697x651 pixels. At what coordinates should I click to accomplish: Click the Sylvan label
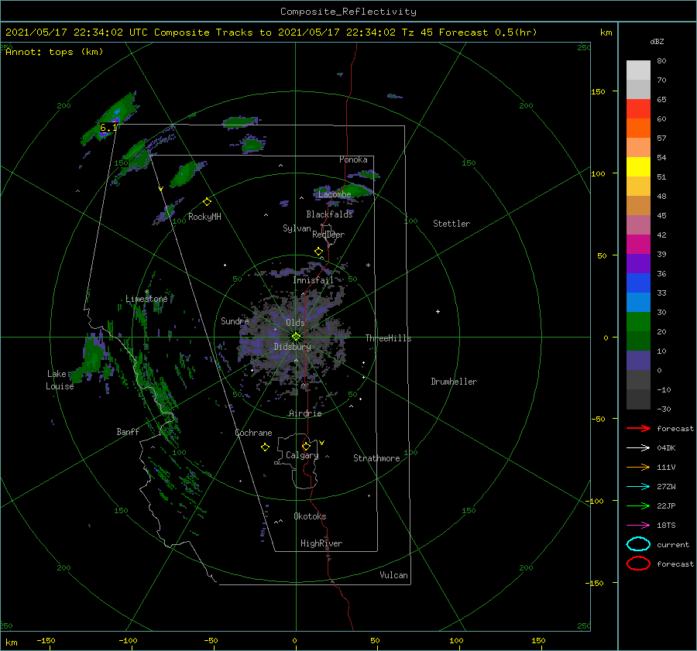point(297,228)
